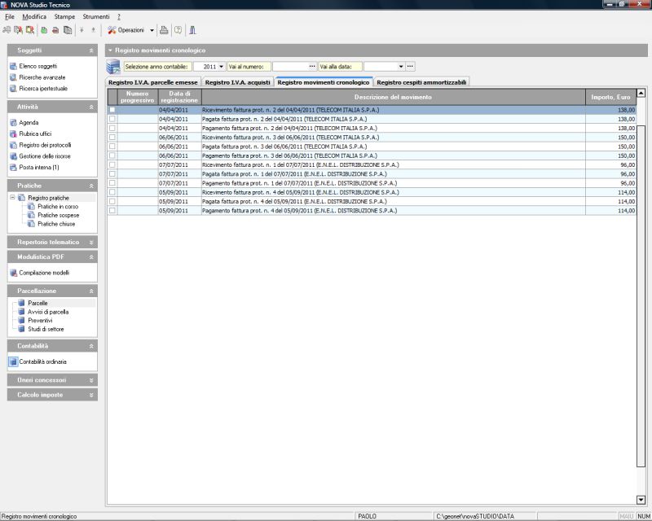Click the Elenco soggetti sidebar item

click(x=38, y=65)
